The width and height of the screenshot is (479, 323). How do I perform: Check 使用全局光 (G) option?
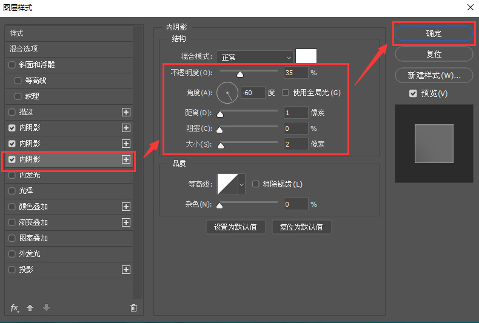286,93
